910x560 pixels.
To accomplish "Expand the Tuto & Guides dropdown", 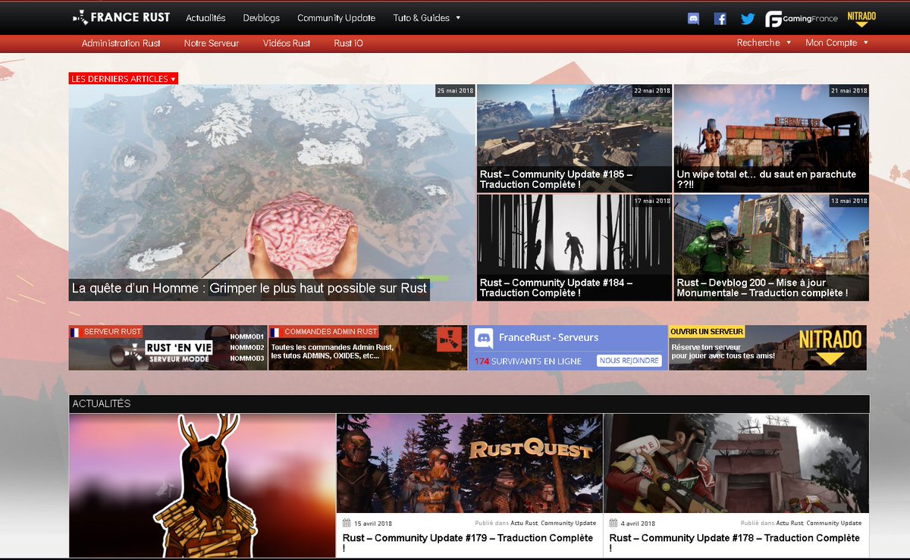I will [427, 17].
